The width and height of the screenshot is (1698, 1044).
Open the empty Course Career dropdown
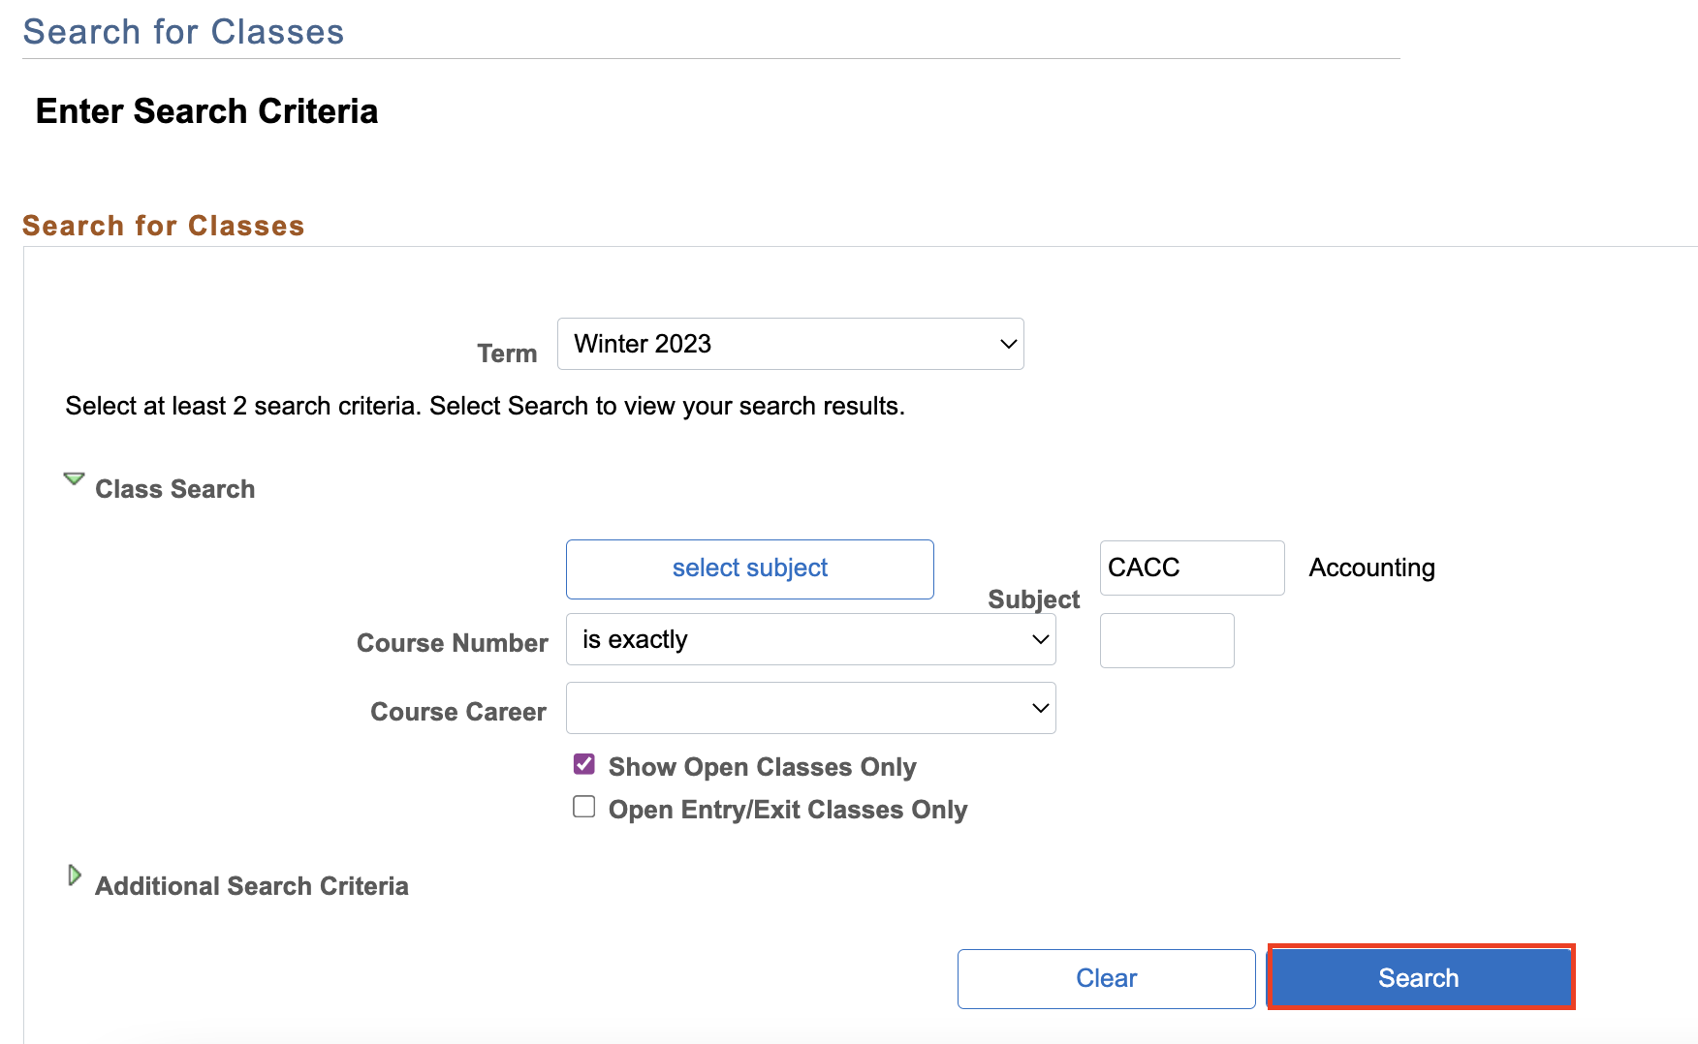coord(809,708)
